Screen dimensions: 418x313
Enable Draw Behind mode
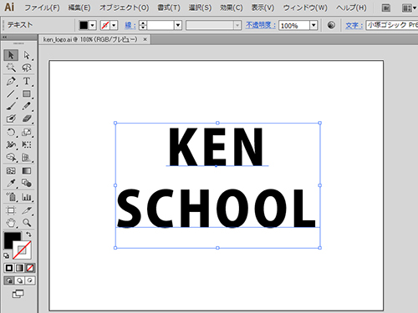pos(19,280)
